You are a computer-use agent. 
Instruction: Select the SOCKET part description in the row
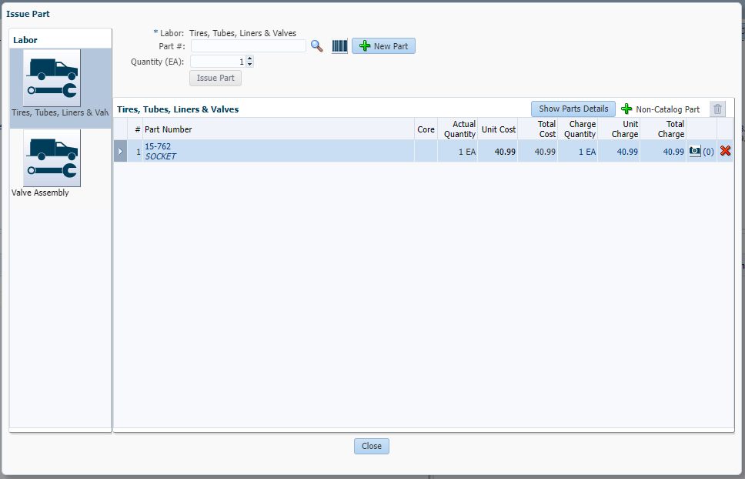pos(160,156)
